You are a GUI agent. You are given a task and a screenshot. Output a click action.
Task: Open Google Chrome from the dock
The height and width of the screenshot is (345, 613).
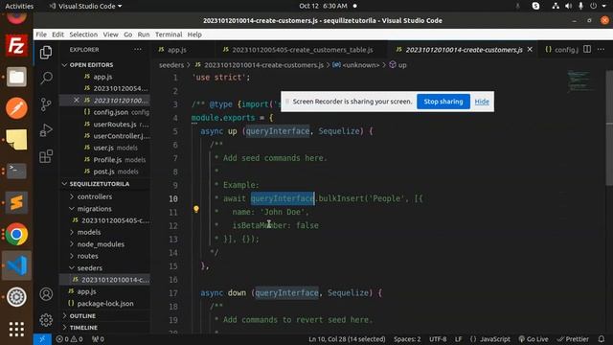(x=16, y=234)
